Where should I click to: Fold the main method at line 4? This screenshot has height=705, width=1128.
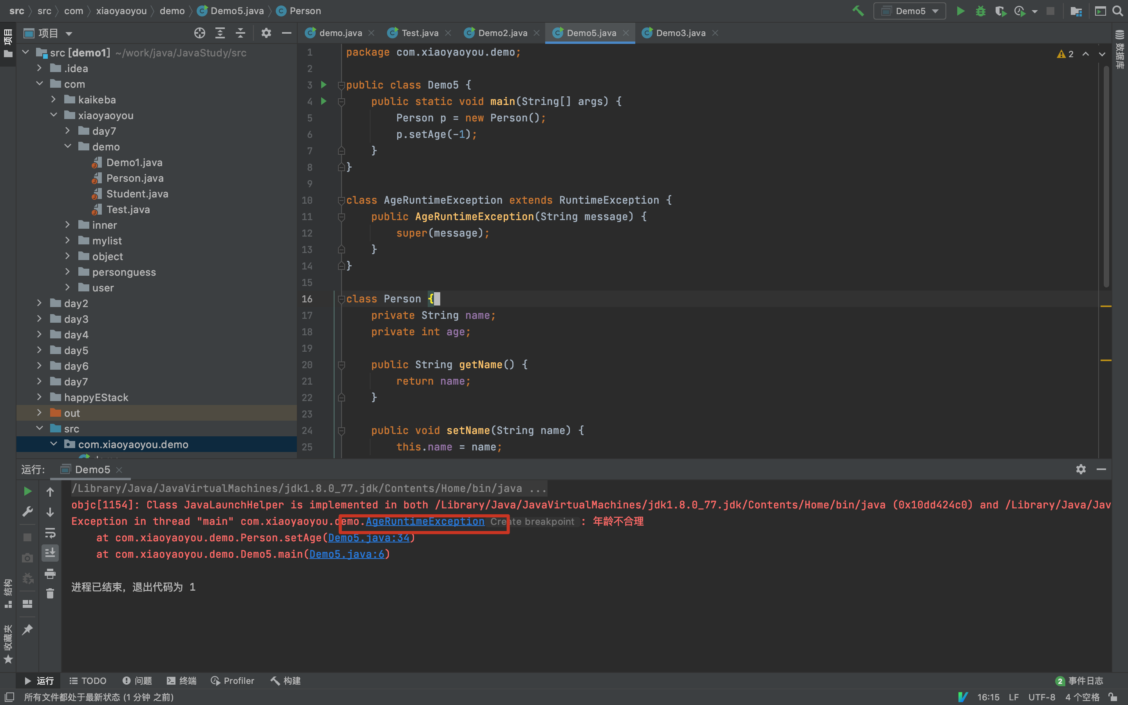341,102
